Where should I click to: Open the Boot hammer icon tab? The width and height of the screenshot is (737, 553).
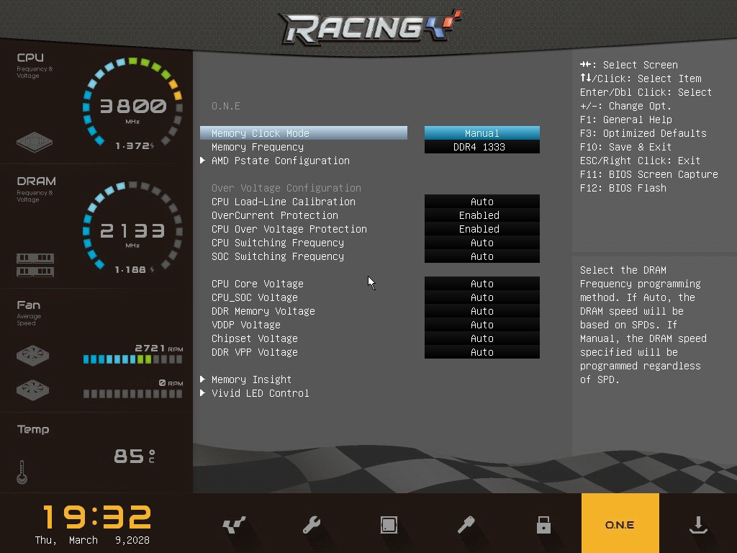click(x=466, y=525)
